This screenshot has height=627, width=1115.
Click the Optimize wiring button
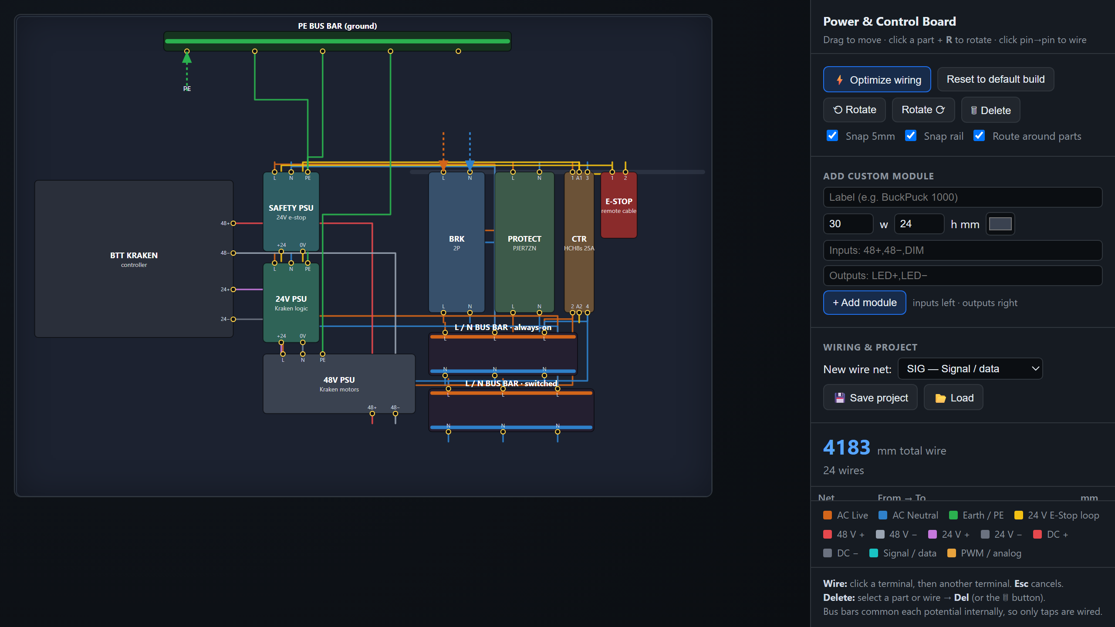click(877, 80)
